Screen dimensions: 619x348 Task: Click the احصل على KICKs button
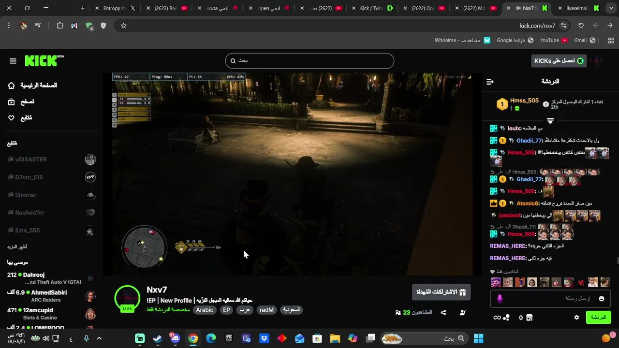[559, 61]
